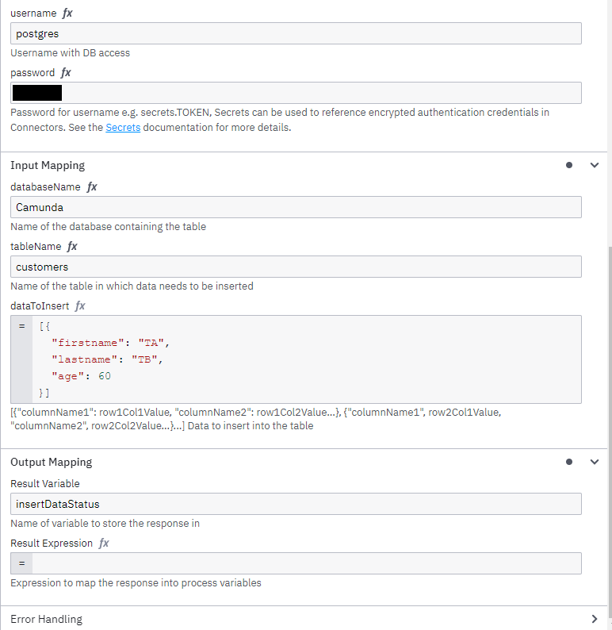The image size is (612, 630).
Task: Click the Output Mapping status dot
Action: coord(568,463)
